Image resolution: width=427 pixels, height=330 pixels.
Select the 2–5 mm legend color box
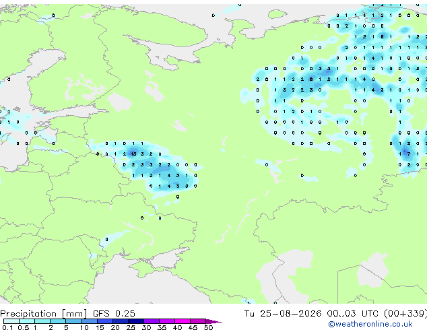tap(58, 321)
